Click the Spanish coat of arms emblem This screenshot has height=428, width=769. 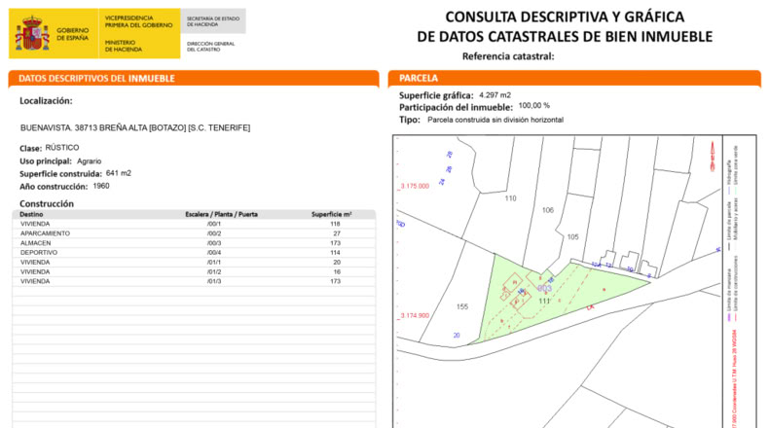click(32, 34)
